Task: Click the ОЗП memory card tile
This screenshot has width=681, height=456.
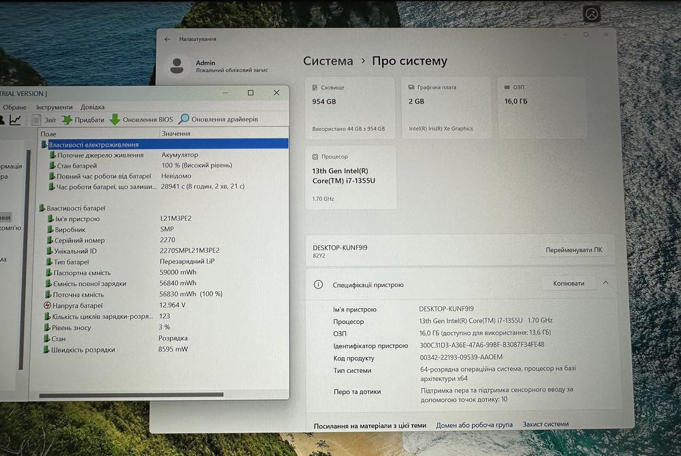Action: [x=542, y=108]
